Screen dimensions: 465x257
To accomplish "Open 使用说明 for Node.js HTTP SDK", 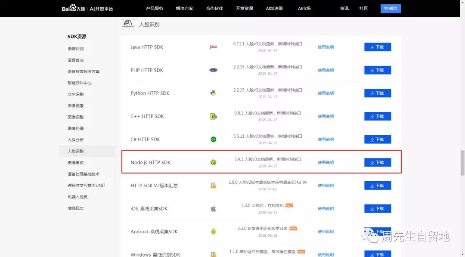I will pyautogui.click(x=325, y=162).
